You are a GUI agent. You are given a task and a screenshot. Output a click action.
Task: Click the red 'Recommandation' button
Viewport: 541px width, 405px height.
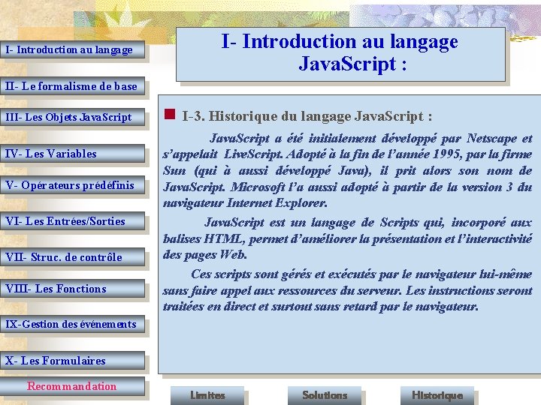(72, 386)
